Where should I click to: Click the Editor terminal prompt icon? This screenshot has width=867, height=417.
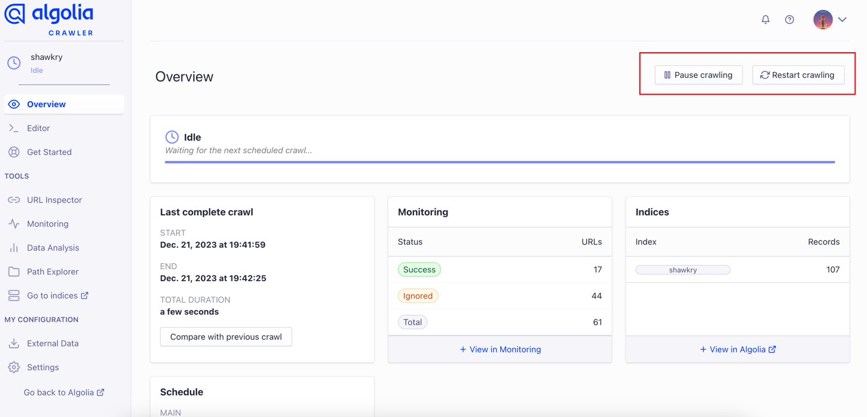click(14, 128)
